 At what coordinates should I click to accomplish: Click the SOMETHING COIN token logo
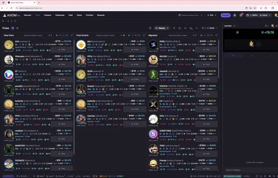[153, 134]
